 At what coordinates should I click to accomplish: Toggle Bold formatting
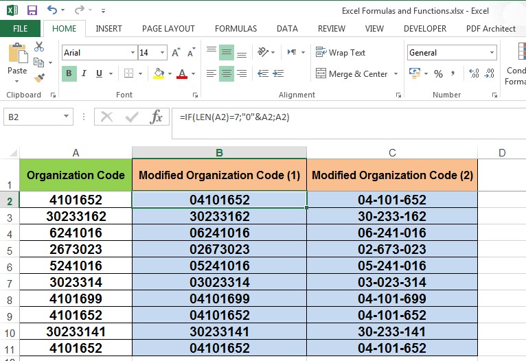tap(69, 74)
